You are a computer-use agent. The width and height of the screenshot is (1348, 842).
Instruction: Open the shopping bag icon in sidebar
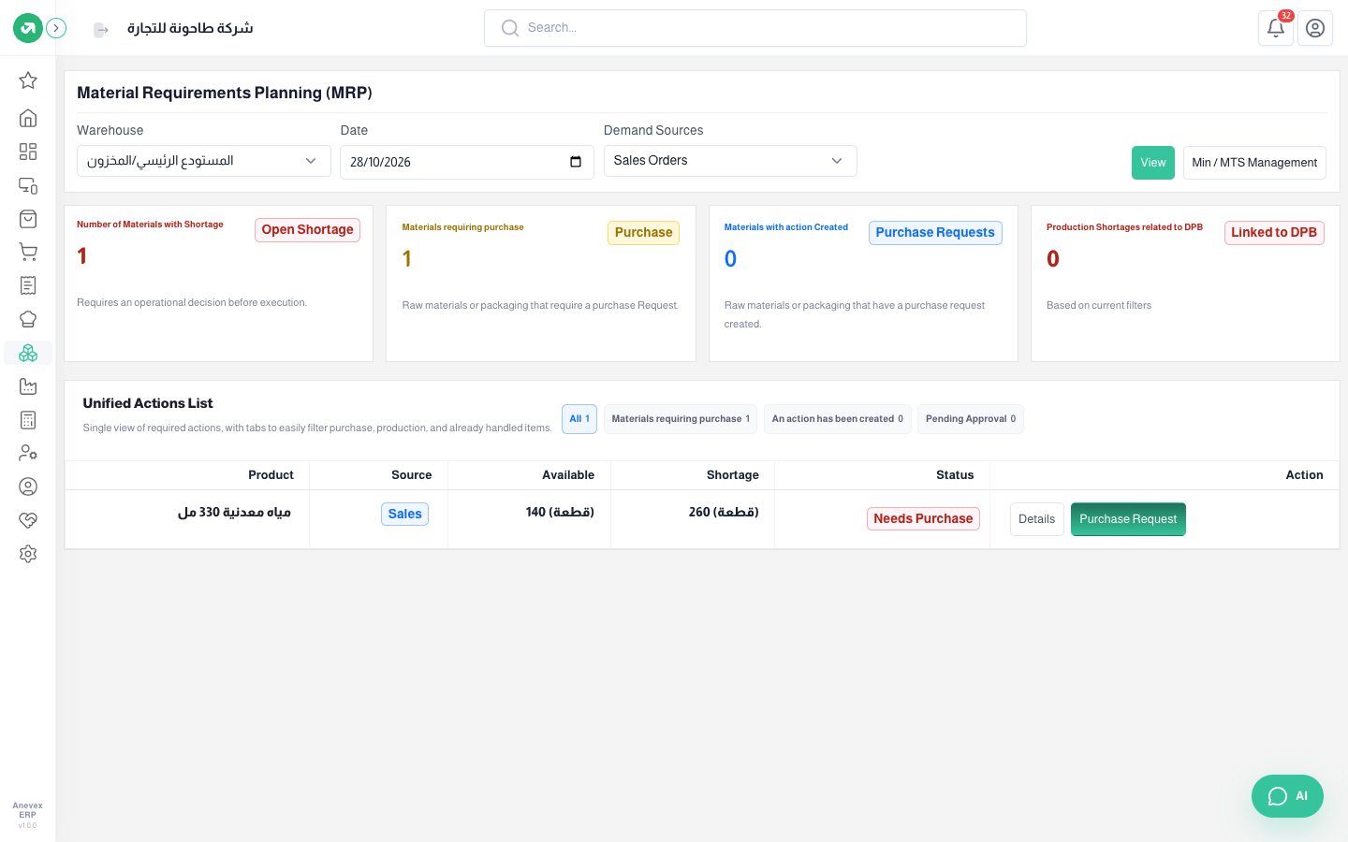pyautogui.click(x=28, y=219)
